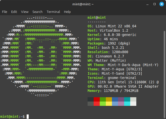Open the Edit menu
The width and height of the screenshot is (166, 119).
(14, 12)
